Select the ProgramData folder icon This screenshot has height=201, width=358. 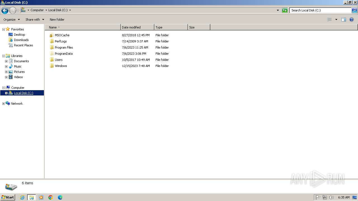(x=51, y=54)
